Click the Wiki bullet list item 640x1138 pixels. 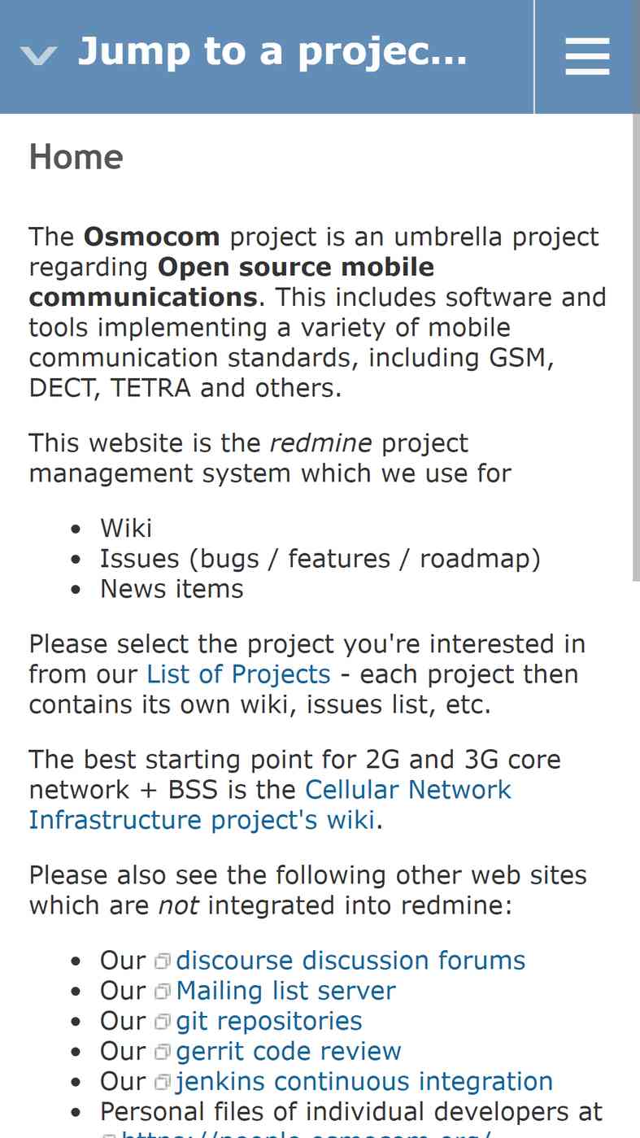126,529
